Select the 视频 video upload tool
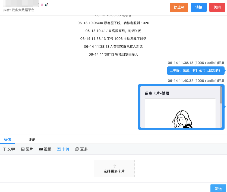Image resolution: width=227 pixels, height=192 pixels. [x=45, y=149]
